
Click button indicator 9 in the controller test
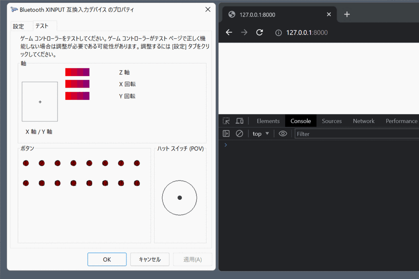[26, 183]
